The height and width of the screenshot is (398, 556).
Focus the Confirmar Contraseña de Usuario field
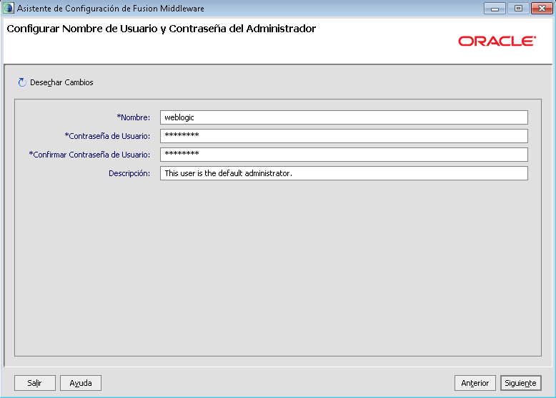coord(344,155)
